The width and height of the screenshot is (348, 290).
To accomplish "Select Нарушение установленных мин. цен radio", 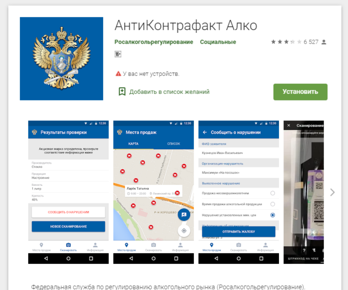I will click(x=273, y=215).
